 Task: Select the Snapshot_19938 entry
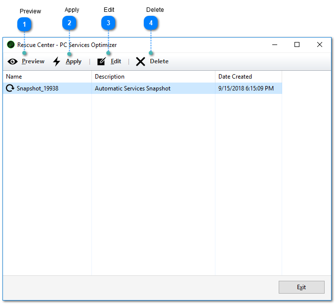142,88
